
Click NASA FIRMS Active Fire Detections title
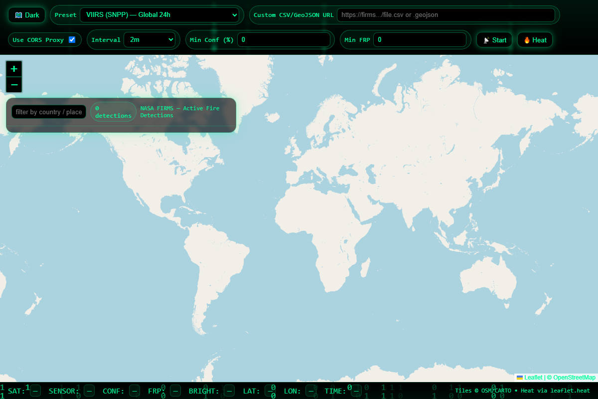click(x=180, y=112)
